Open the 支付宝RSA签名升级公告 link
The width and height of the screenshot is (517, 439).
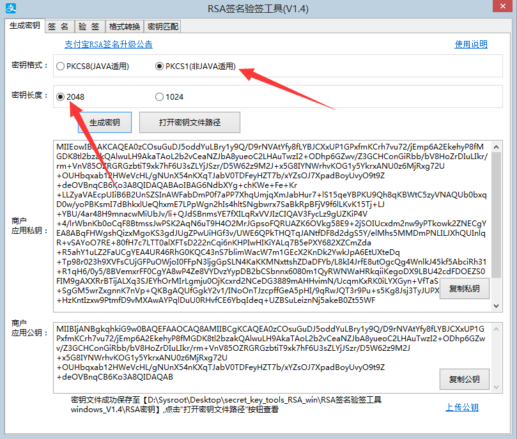(x=109, y=44)
